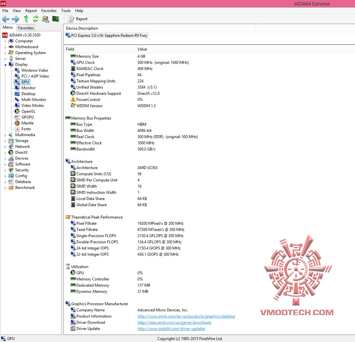Click the Refresh toolbar icon
The width and height of the screenshot is (355, 342).
35,19
